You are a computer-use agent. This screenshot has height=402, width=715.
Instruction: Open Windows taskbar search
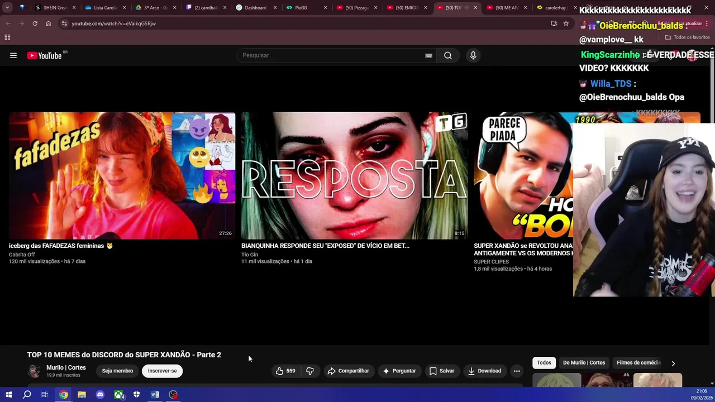click(27, 395)
